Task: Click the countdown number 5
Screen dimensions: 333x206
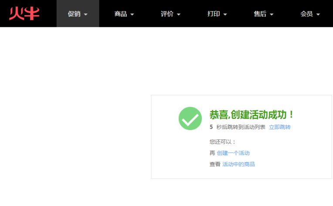Action: click(211, 127)
